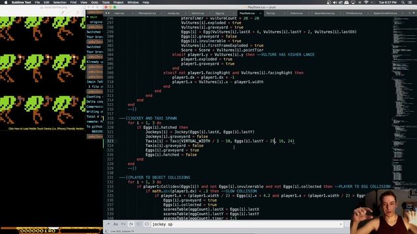Viewport: 417px width, 234px height.
Task: Close the main.lua tab
Action: tap(133, 13)
